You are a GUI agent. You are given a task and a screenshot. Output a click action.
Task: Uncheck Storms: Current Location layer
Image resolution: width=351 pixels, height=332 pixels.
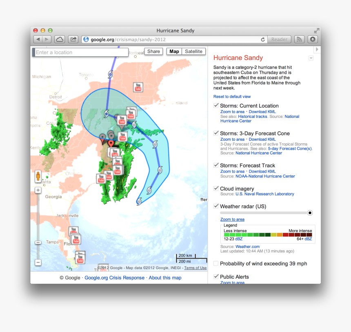point(216,105)
